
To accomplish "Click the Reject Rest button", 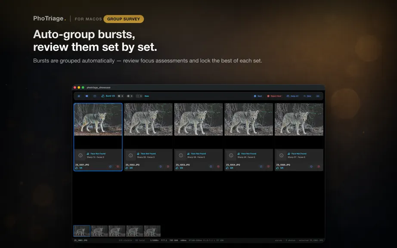I will (274, 96).
